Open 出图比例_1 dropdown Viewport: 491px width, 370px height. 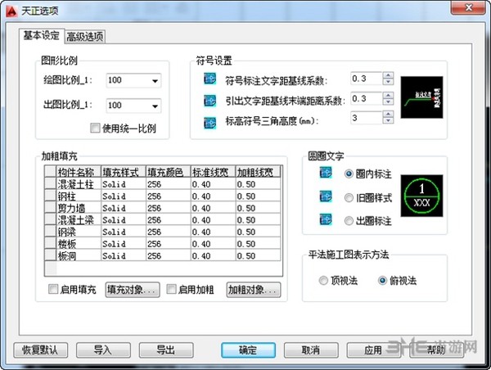[x=155, y=106]
